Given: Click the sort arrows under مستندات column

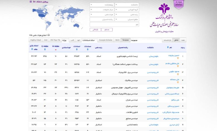Looking at the screenshot, I should click(x=88, y=50).
